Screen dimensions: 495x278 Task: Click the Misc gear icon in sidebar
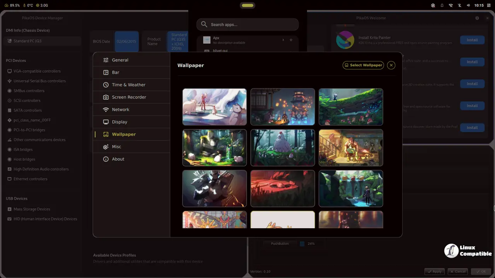[x=106, y=147]
